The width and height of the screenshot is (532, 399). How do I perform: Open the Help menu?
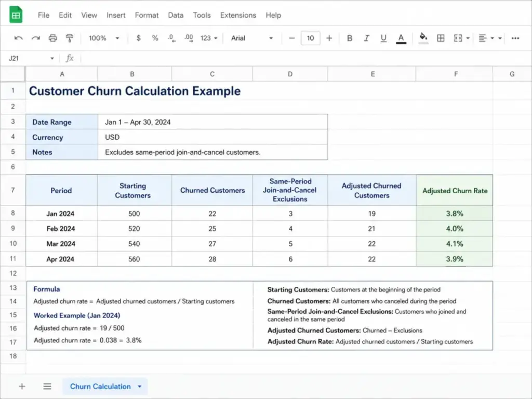pyautogui.click(x=273, y=15)
